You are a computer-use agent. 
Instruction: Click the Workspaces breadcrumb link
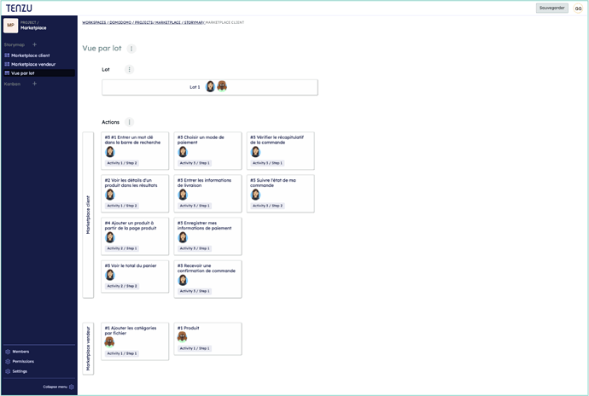94,22
